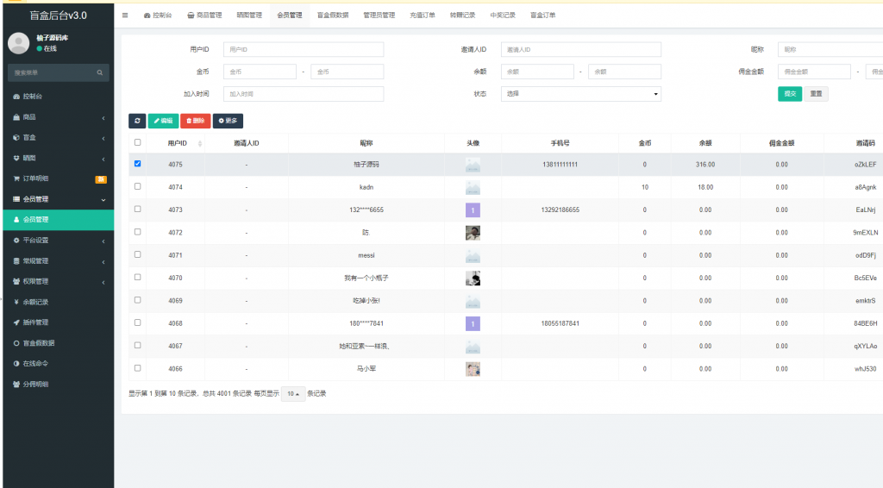The height and width of the screenshot is (488, 883).
Task: Switch to the 管理员管理 top tab
Action: click(379, 16)
